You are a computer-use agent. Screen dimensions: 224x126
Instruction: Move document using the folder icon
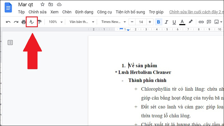[51, 4]
